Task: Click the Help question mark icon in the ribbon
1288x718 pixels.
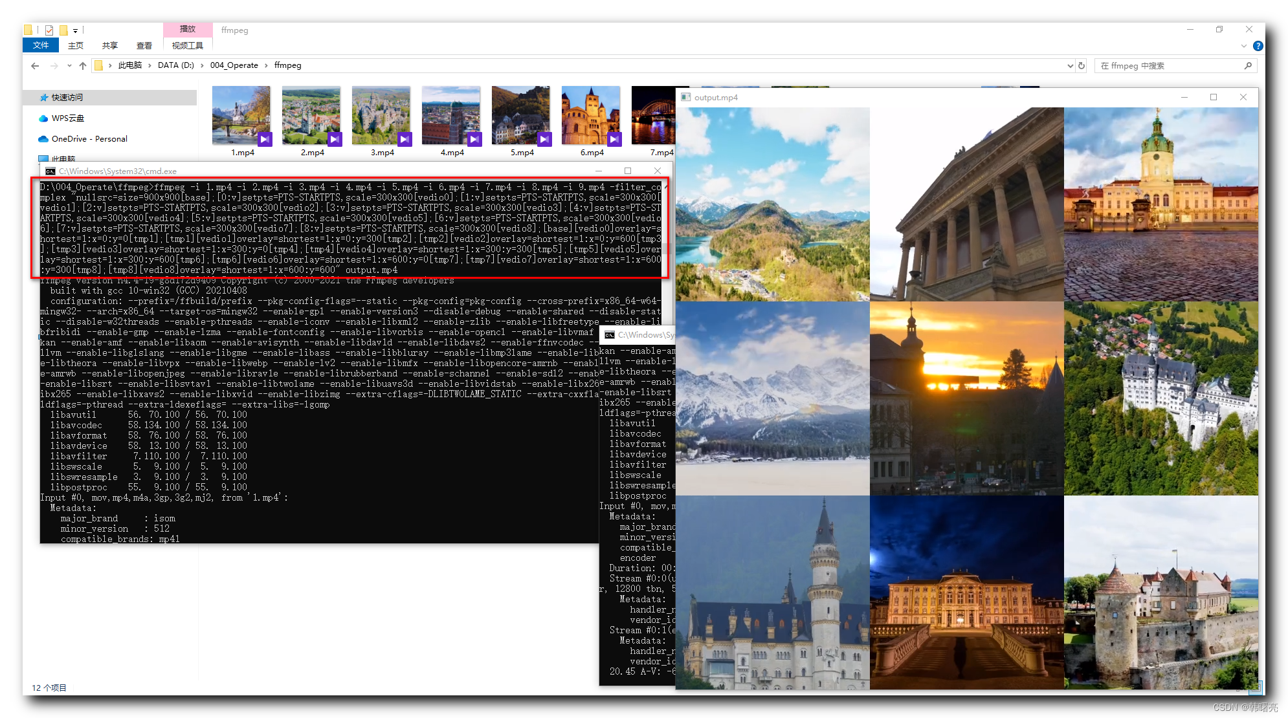Action: click(x=1258, y=46)
